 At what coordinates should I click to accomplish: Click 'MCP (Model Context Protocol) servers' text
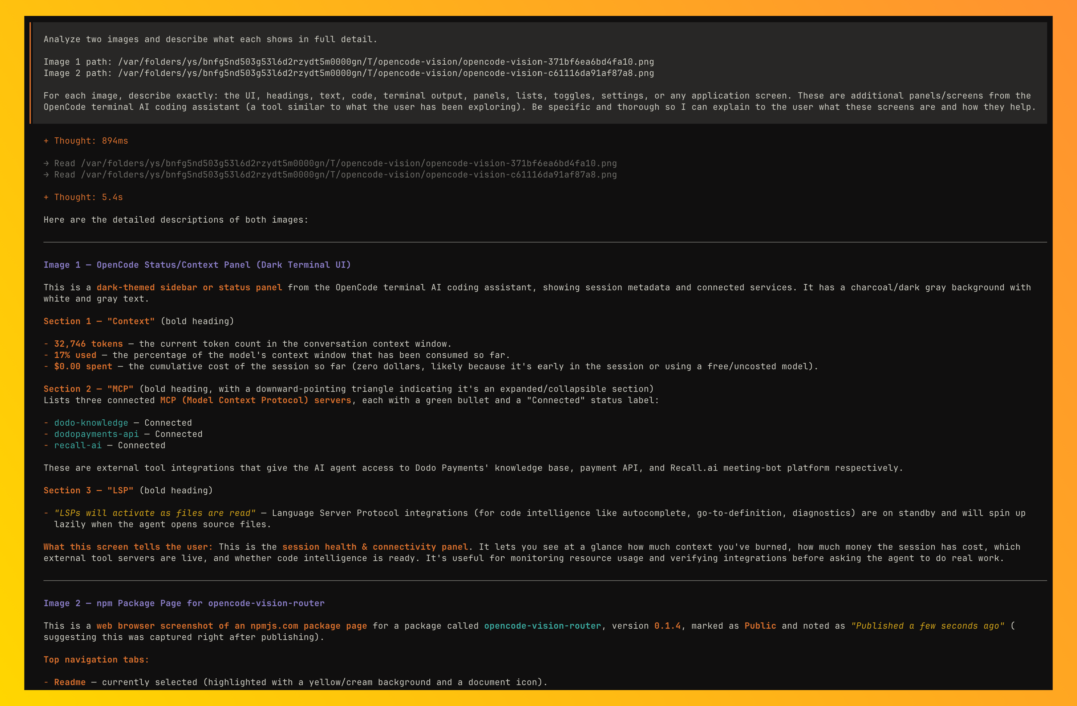[x=256, y=400]
